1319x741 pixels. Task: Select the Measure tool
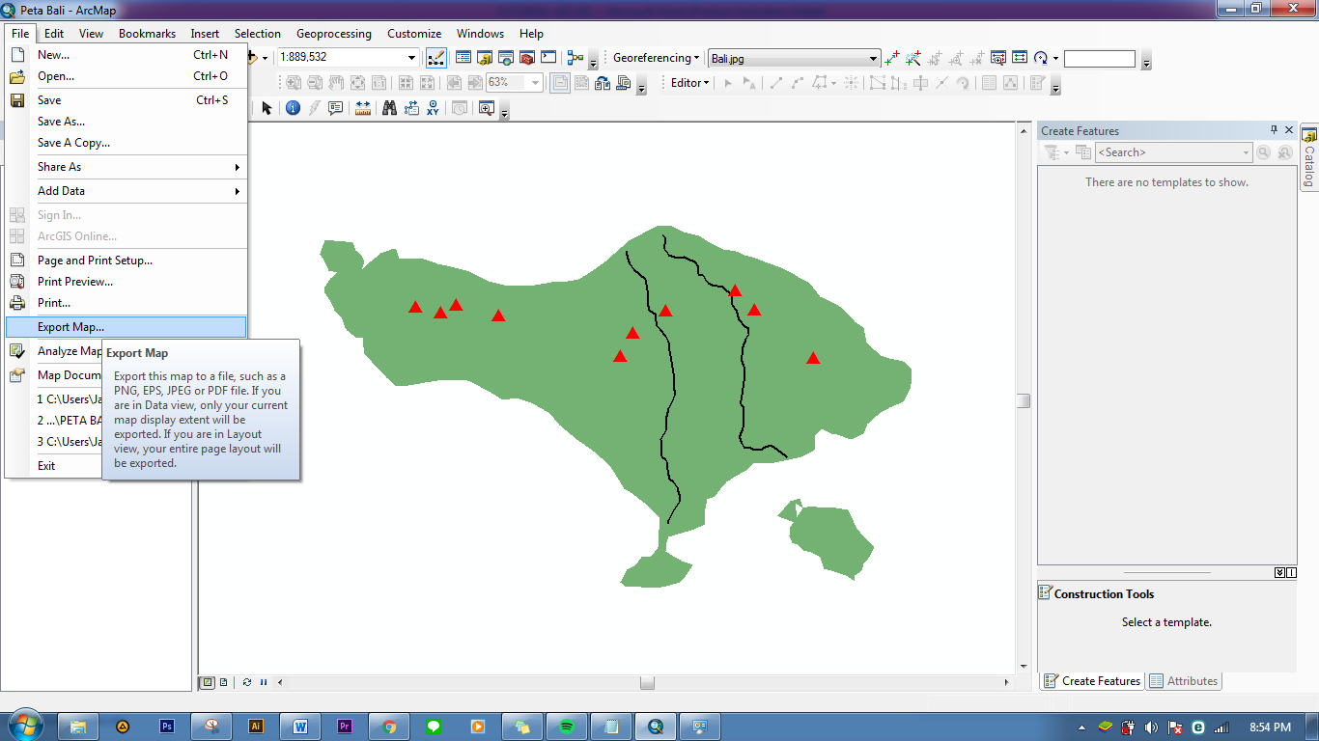pos(363,108)
